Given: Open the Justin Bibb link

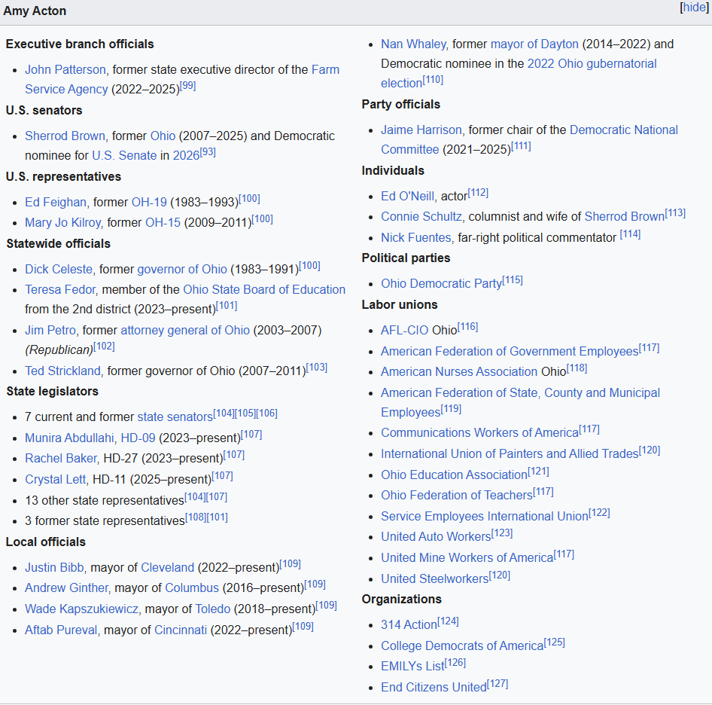Looking at the screenshot, I should pyautogui.click(x=54, y=568).
